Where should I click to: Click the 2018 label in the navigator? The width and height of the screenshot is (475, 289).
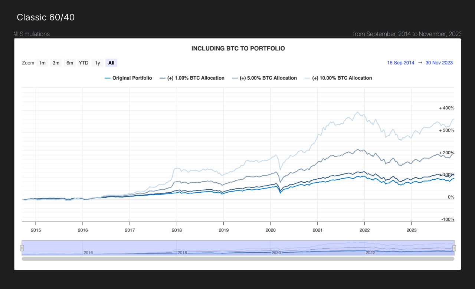tap(182, 253)
